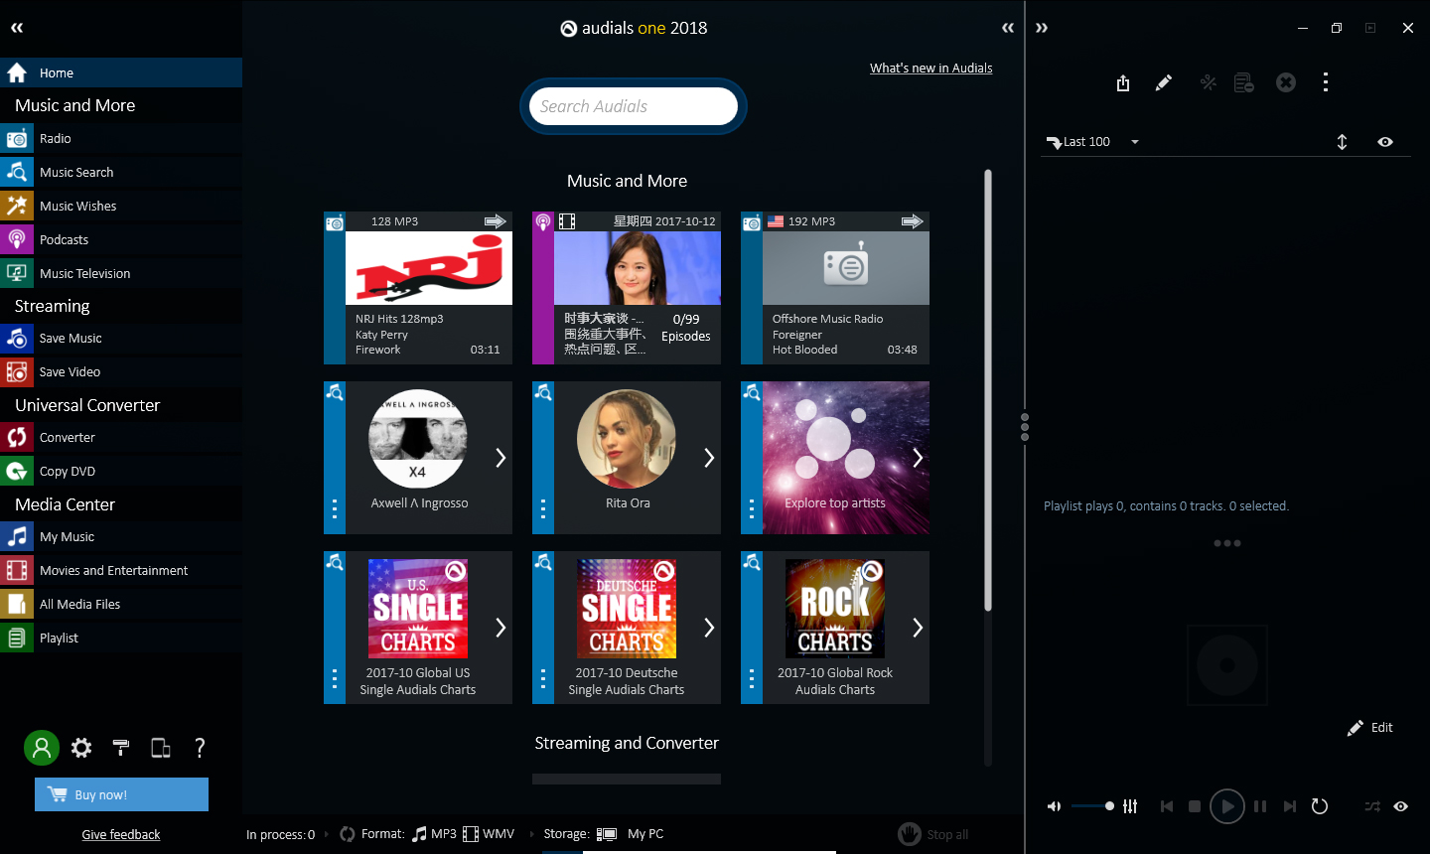
Task: Open Music Search in sidebar
Action: (x=121, y=173)
